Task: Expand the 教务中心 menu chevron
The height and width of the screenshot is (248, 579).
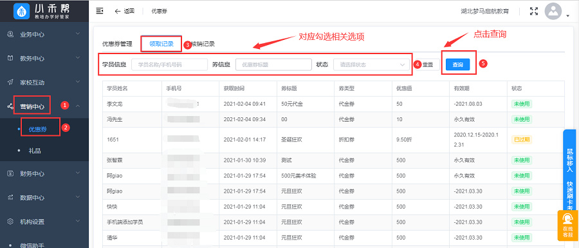Action: coord(78,58)
